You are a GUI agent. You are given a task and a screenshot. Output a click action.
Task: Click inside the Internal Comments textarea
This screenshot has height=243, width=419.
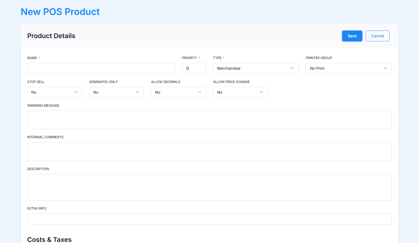[209, 152]
